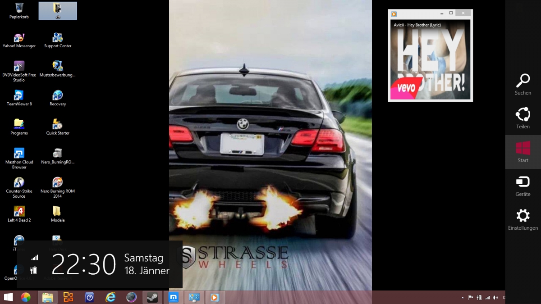Switch to Steam on the taskbar

[x=152, y=297]
